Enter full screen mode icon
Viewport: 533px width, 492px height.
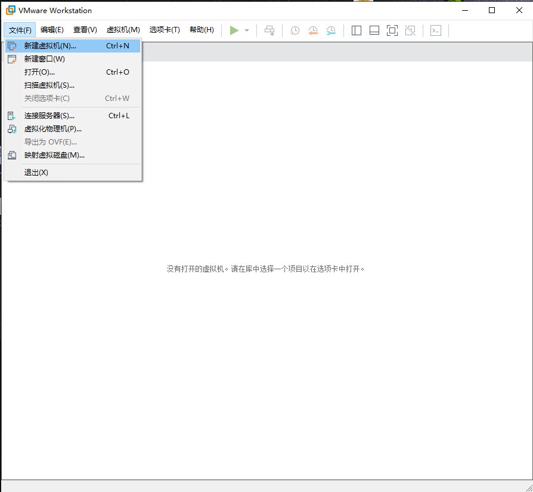pos(392,30)
